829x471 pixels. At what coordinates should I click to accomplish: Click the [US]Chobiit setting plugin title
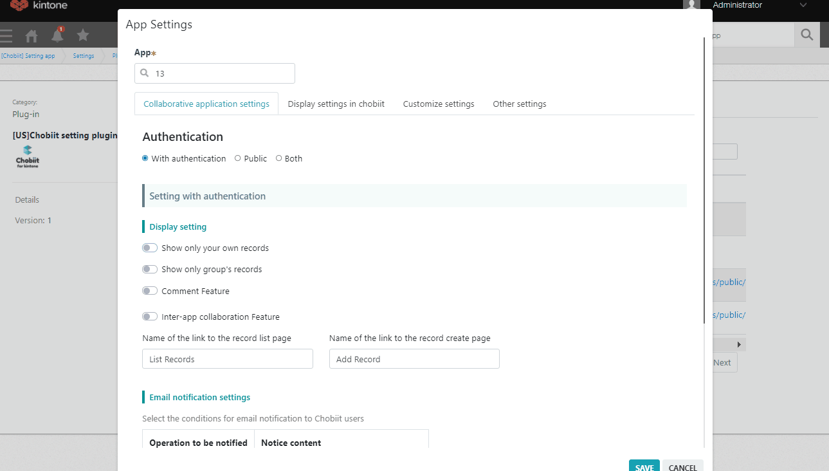point(65,135)
